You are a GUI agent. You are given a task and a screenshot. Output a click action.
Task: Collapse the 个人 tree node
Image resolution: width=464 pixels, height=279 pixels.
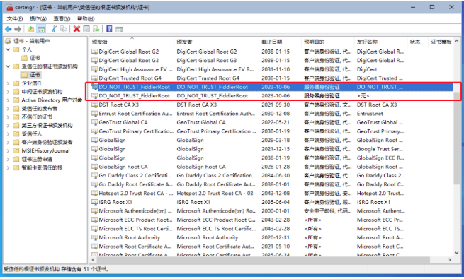pyautogui.click(x=9, y=49)
